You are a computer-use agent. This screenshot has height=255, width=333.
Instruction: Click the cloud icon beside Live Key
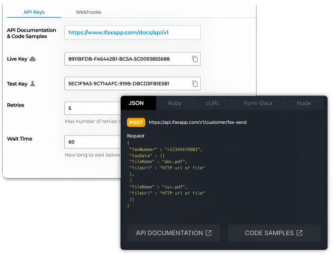pyautogui.click(x=33, y=59)
